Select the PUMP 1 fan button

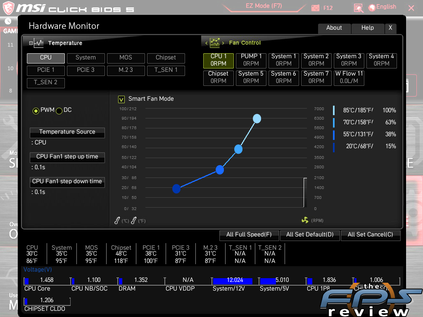click(251, 60)
